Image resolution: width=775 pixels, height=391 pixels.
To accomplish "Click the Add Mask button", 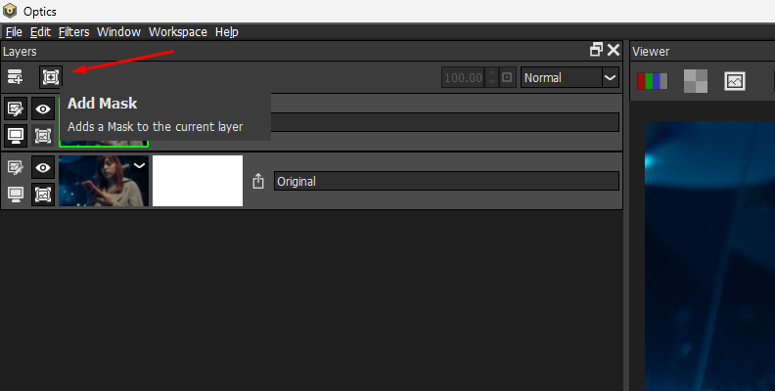I will click(50, 76).
